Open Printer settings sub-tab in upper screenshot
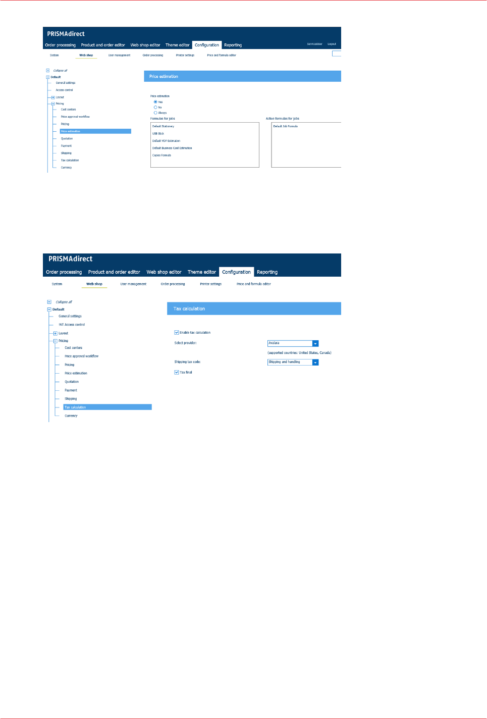This screenshot has width=487, height=719. (185, 55)
